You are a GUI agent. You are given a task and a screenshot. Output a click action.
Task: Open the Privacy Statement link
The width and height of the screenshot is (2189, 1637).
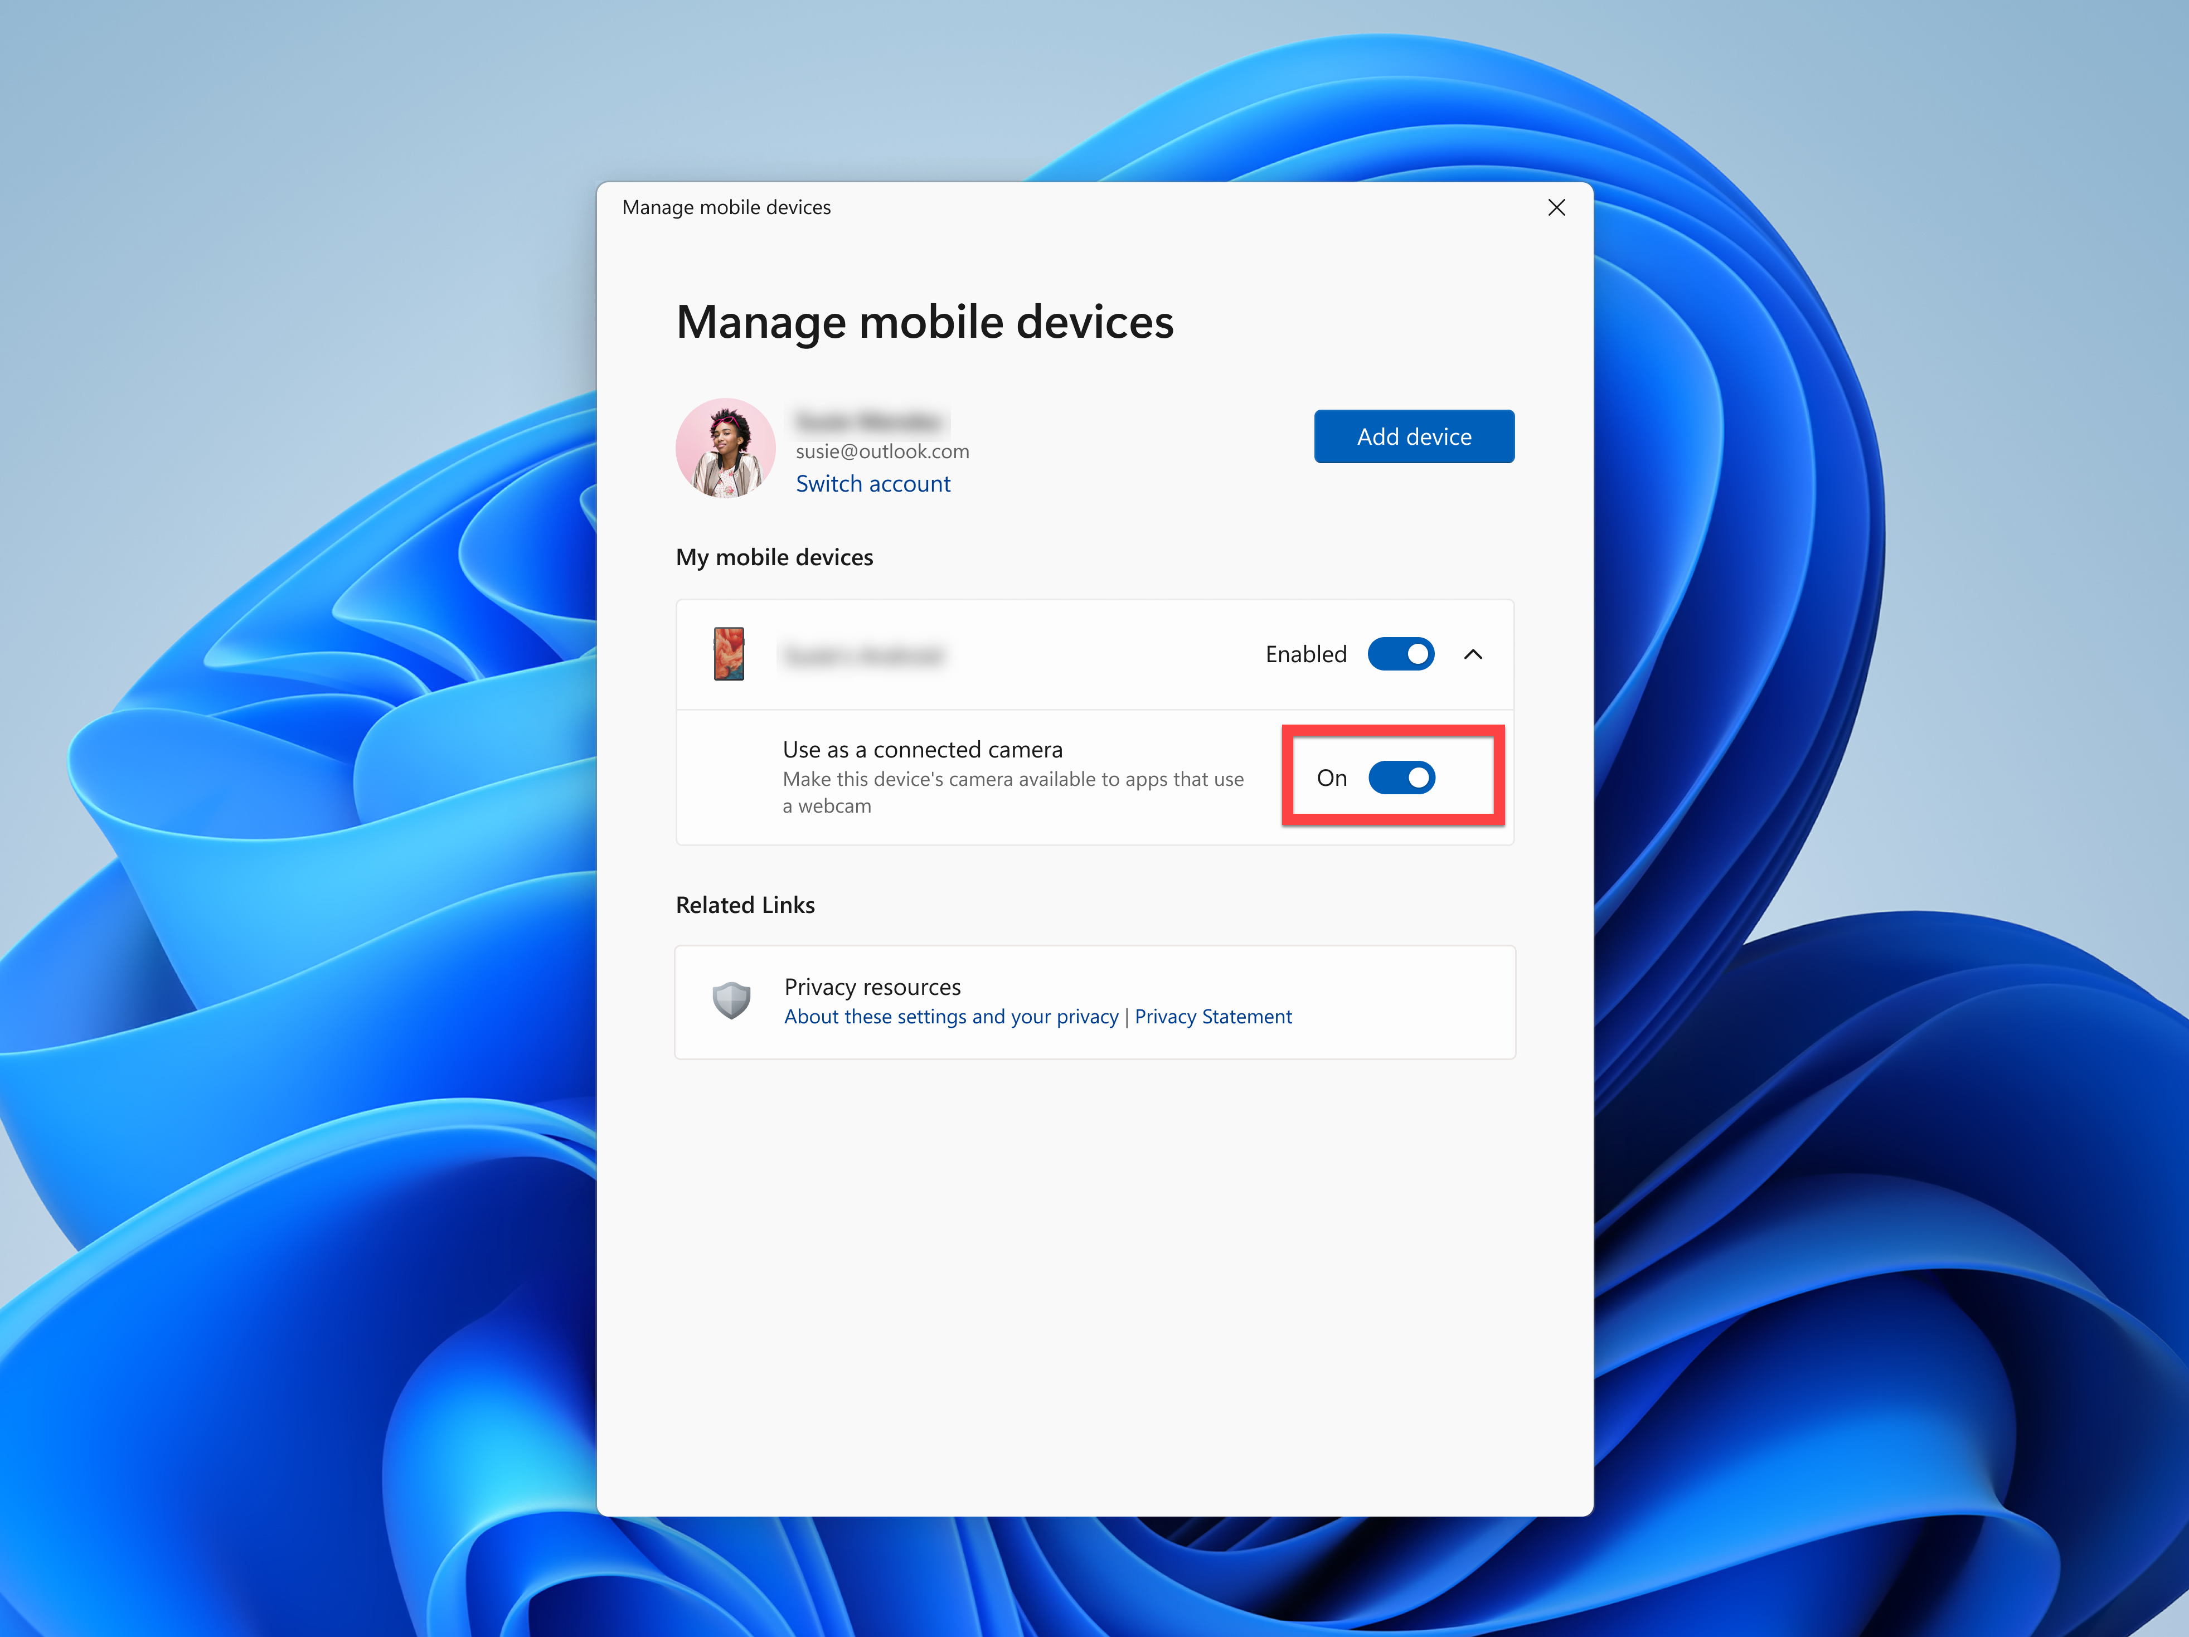[1214, 1017]
